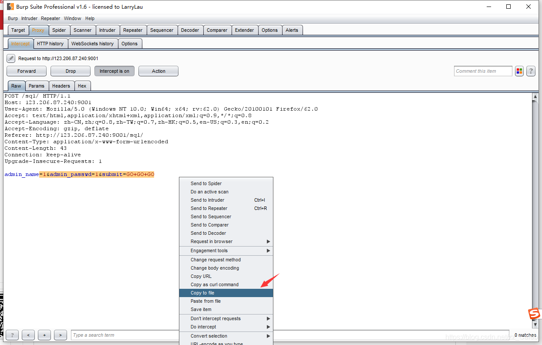Screen dimensions: 542x345
Task: Click the Burp Suite title bar logo
Action: point(10,7)
